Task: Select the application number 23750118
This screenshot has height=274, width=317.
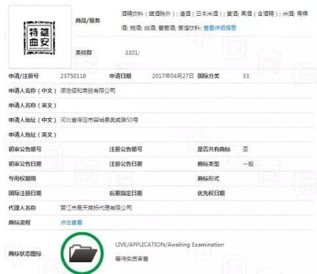Action: pyautogui.click(x=73, y=76)
